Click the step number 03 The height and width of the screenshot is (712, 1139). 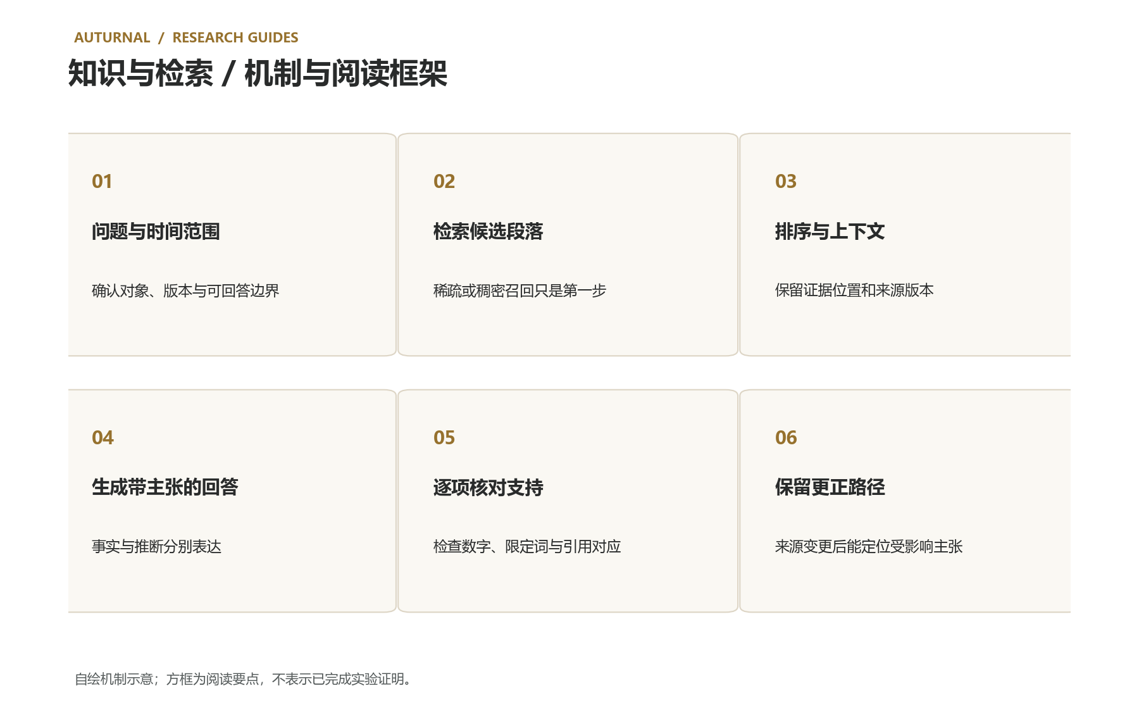[786, 182]
